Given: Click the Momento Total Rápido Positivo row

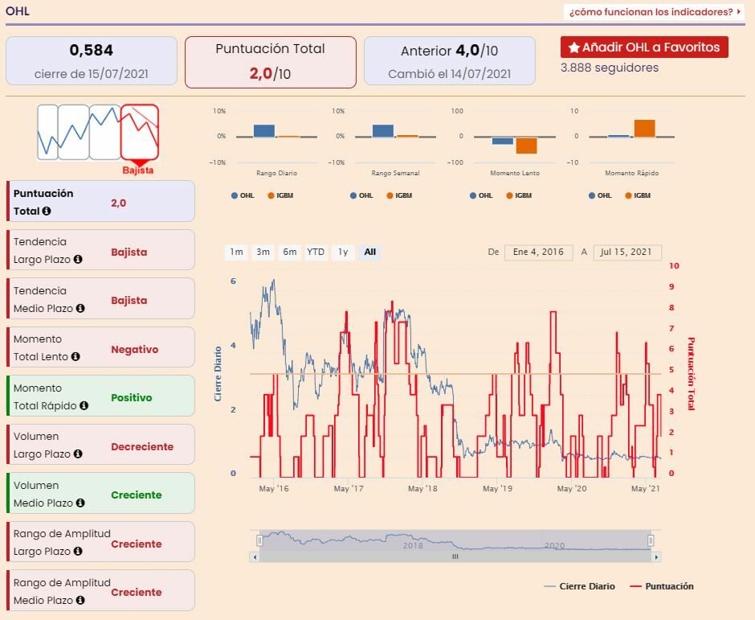Looking at the screenshot, I should pos(100,396).
